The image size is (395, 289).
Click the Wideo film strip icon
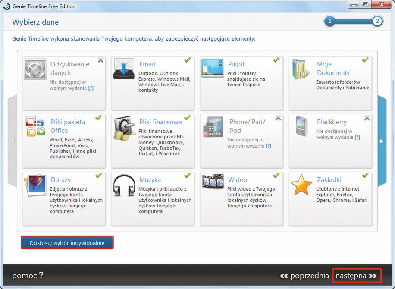tap(213, 181)
